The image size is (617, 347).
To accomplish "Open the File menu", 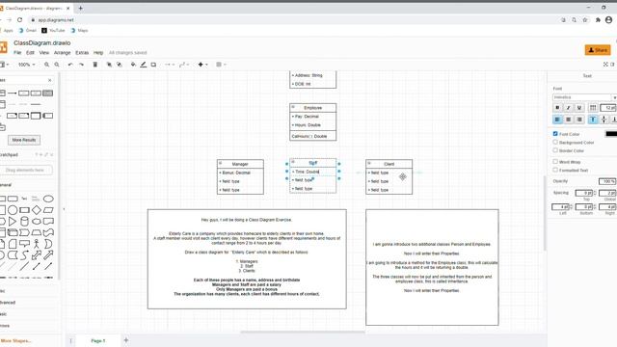I will (17, 53).
